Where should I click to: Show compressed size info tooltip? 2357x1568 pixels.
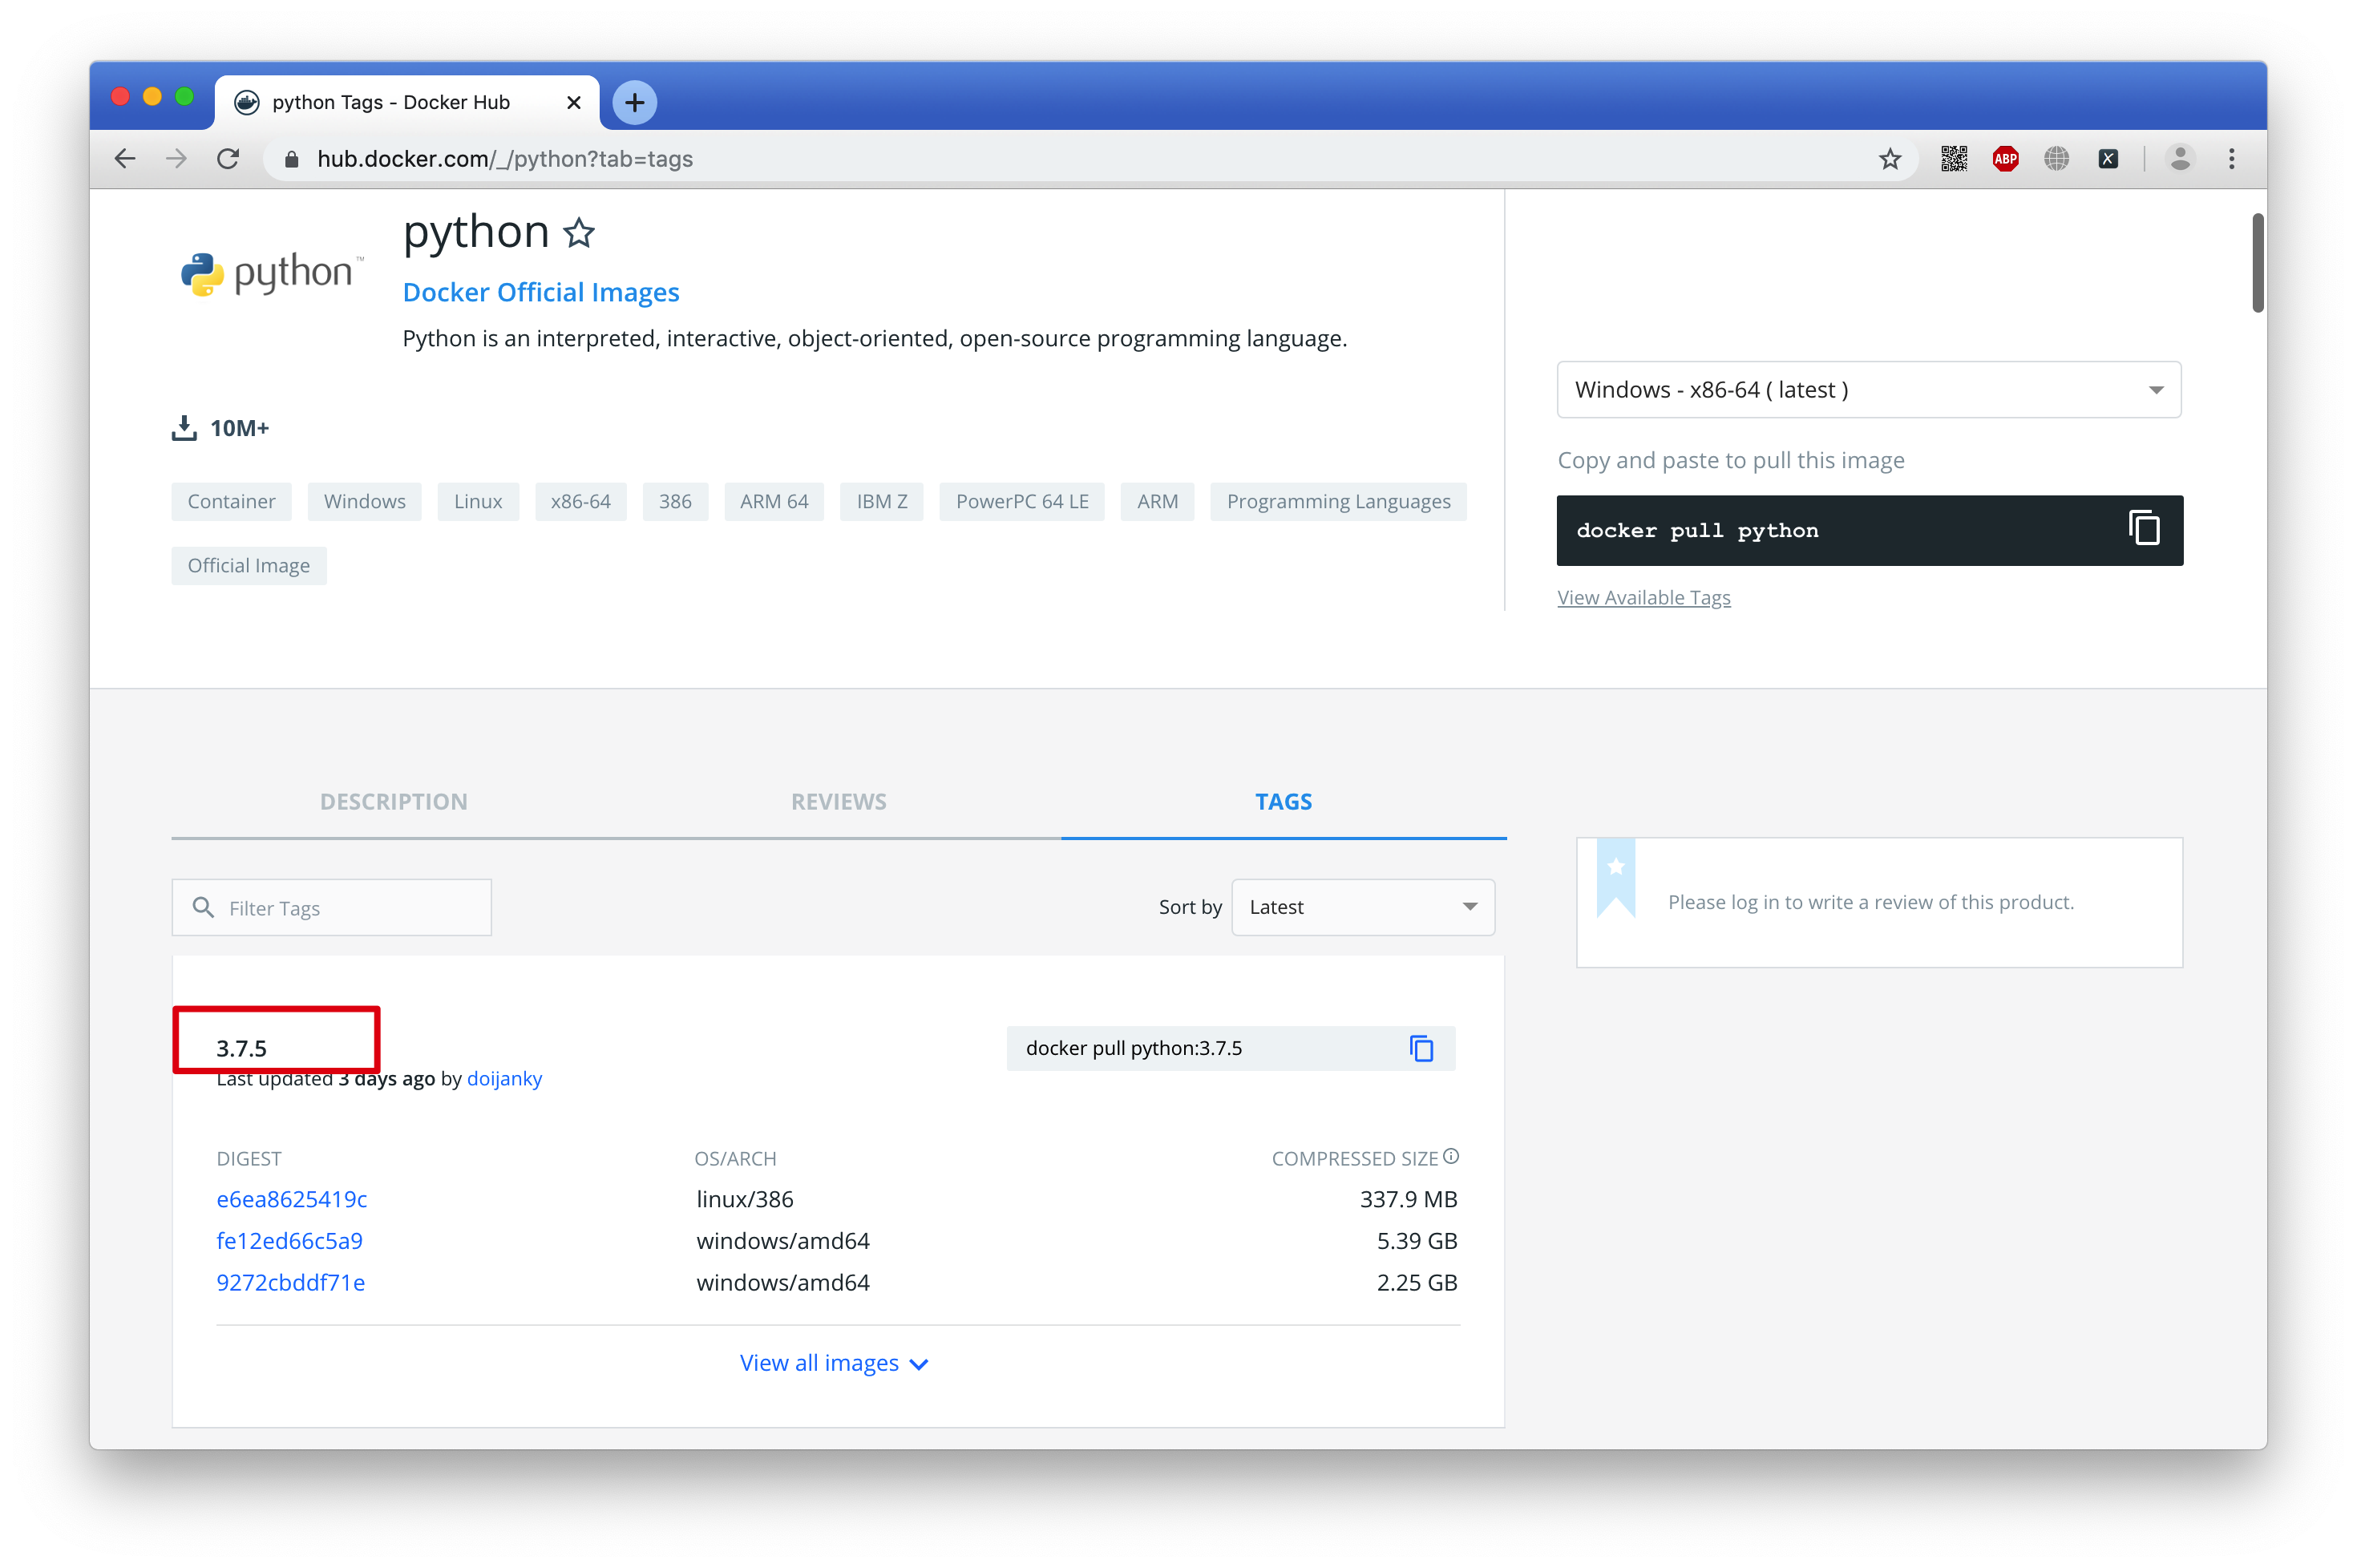(1451, 1157)
